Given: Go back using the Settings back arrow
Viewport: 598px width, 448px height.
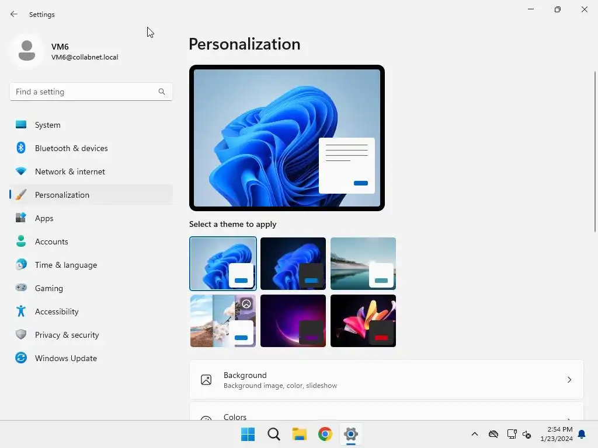Looking at the screenshot, I should [14, 14].
